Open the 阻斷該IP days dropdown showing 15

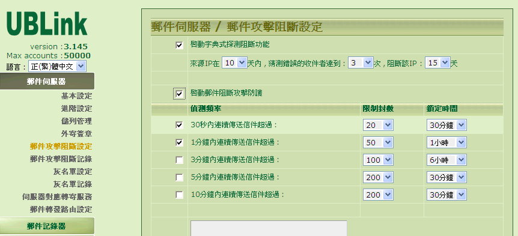click(x=437, y=62)
